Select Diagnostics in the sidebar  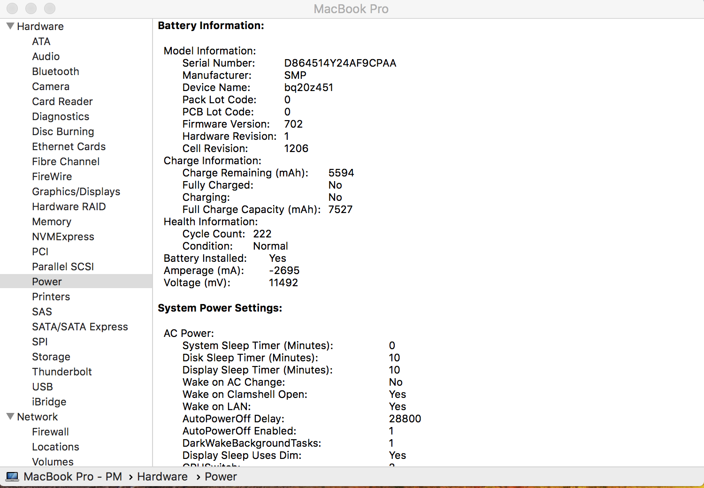pos(61,116)
